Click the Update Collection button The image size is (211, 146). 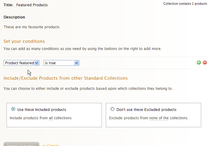coord(21,144)
